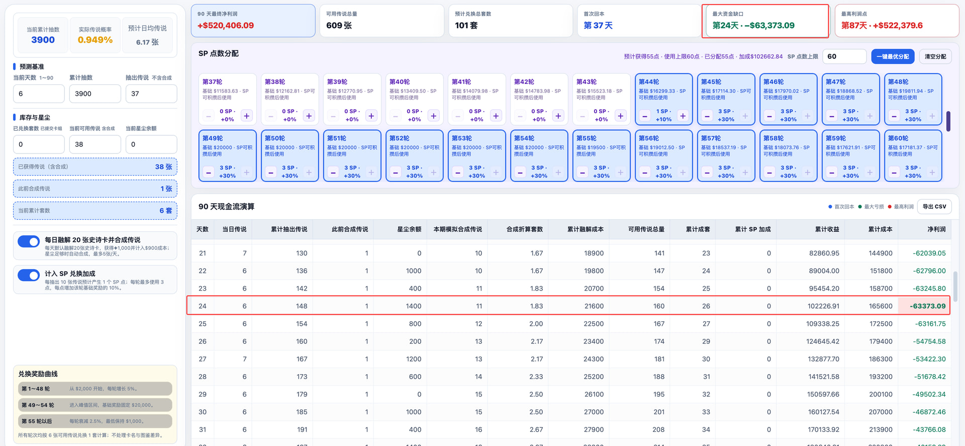The image size is (965, 446).
Task: Toggle 计入 SP 兑换加成 switch
Action: (29, 275)
